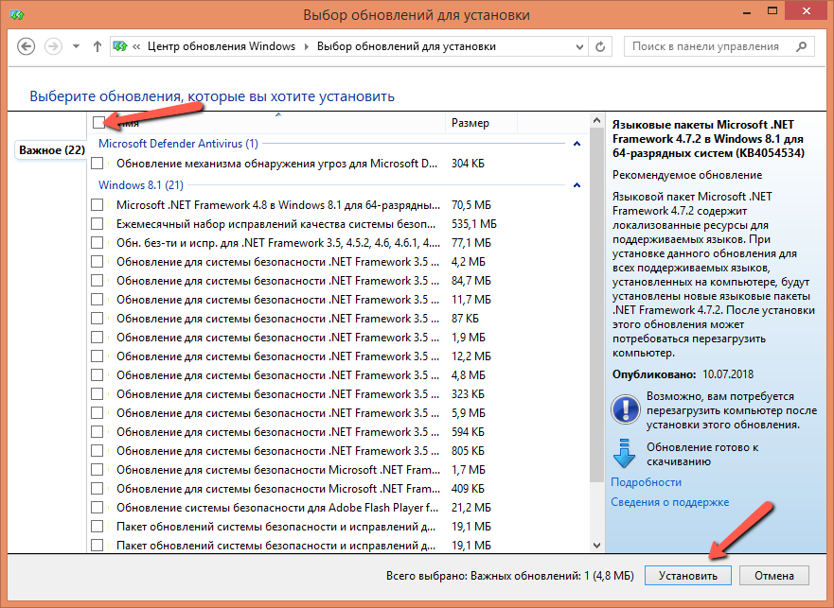Check the Adobe Flash Player security update
The width and height of the screenshot is (834, 608).
click(97, 508)
